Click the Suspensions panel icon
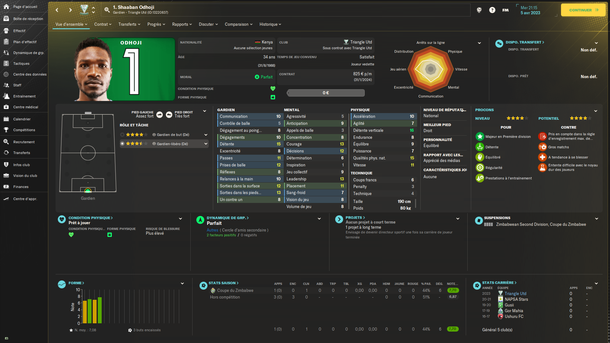610x343 pixels. coord(479,220)
